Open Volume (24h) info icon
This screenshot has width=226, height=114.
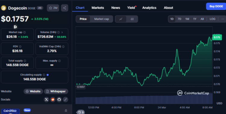click(58, 32)
